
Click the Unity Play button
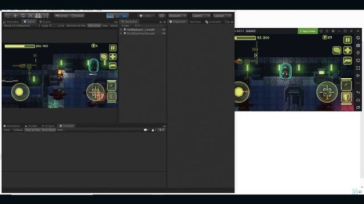pyautogui.click(x=110, y=16)
